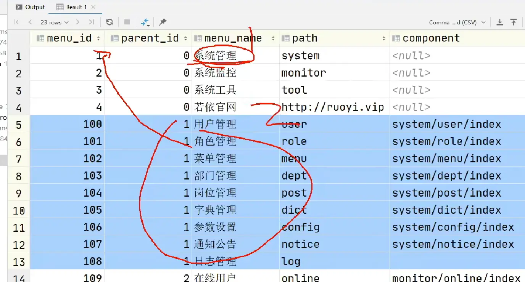Screen dimensions: 525x282
Task: Sort by parent_id column header
Action: pyautogui.click(x=150, y=38)
